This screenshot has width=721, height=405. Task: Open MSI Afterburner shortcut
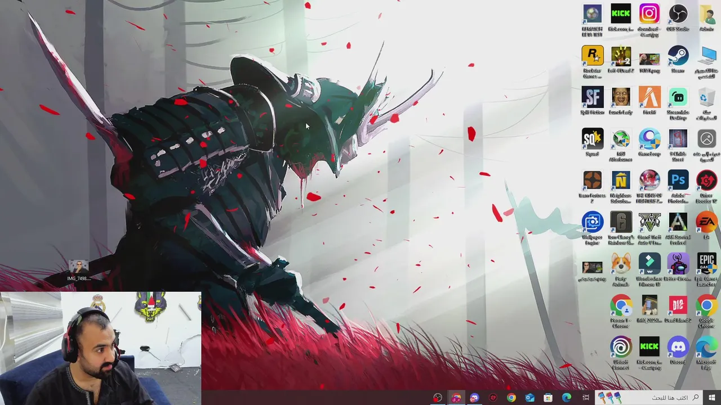click(621, 145)
